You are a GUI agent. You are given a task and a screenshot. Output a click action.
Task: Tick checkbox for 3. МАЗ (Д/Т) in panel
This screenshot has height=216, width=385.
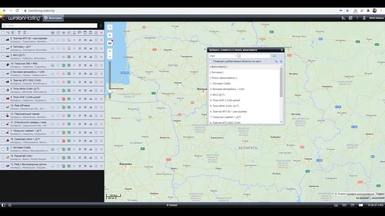click(3, 56)
